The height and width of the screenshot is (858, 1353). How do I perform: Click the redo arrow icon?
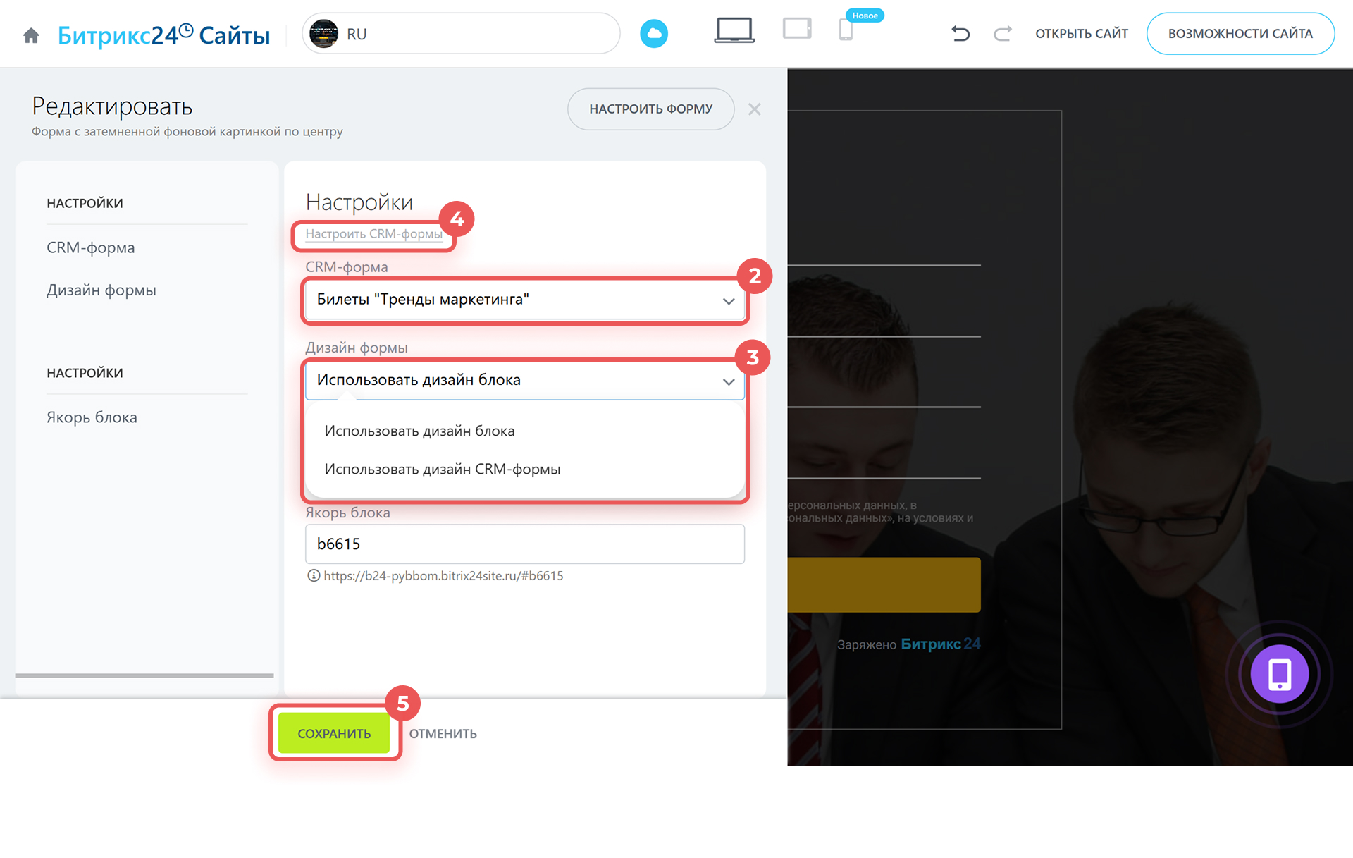click(x=1002, y=33)
